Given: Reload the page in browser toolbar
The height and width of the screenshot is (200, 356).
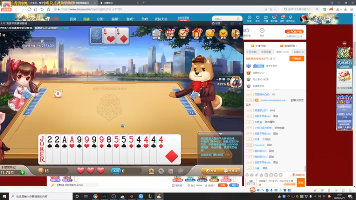Looking at the screenshot, I should [x=29, y=9].
